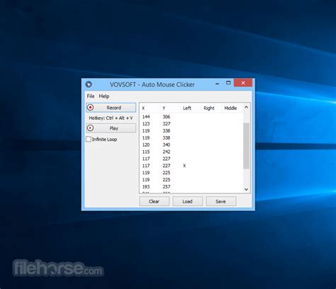
Task: Click the X mark in the Left column
Action: 184,166
